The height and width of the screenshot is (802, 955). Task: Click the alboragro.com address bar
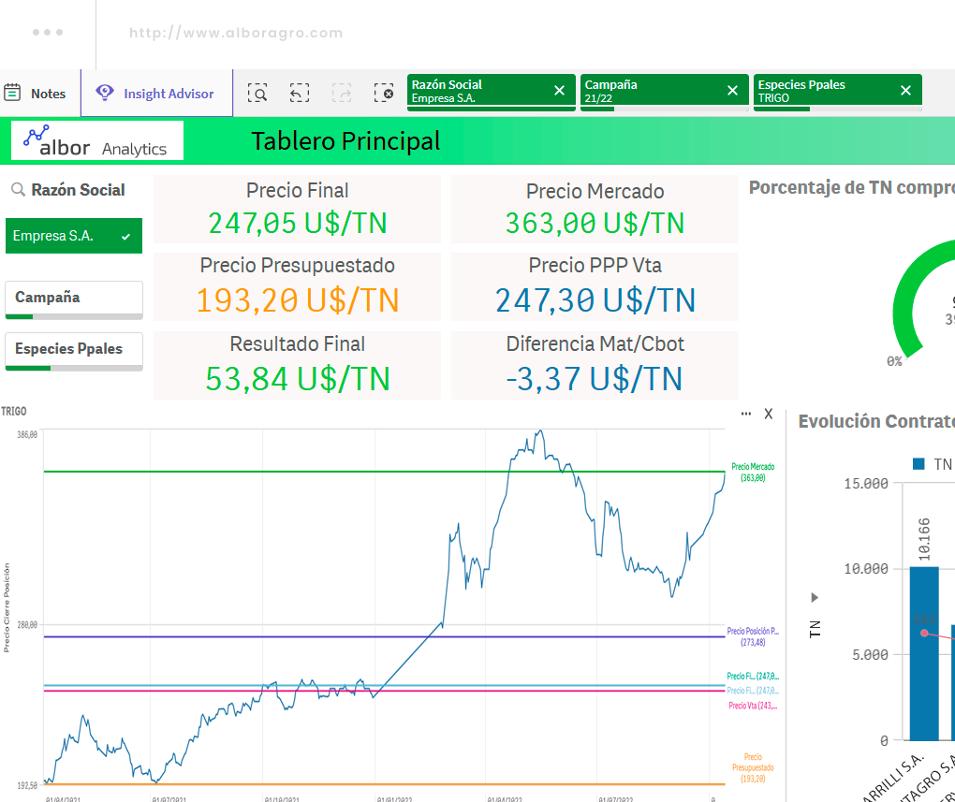click(236, 33)
